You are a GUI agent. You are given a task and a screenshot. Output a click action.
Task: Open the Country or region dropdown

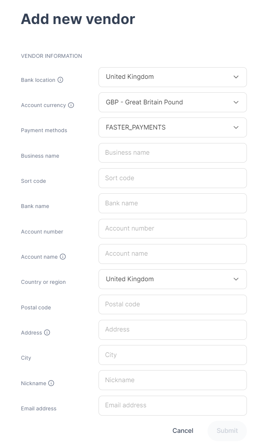[172, 279]
